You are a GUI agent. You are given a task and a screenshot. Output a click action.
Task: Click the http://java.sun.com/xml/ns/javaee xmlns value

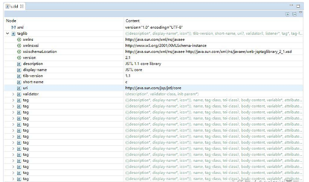tap(155, 40)
